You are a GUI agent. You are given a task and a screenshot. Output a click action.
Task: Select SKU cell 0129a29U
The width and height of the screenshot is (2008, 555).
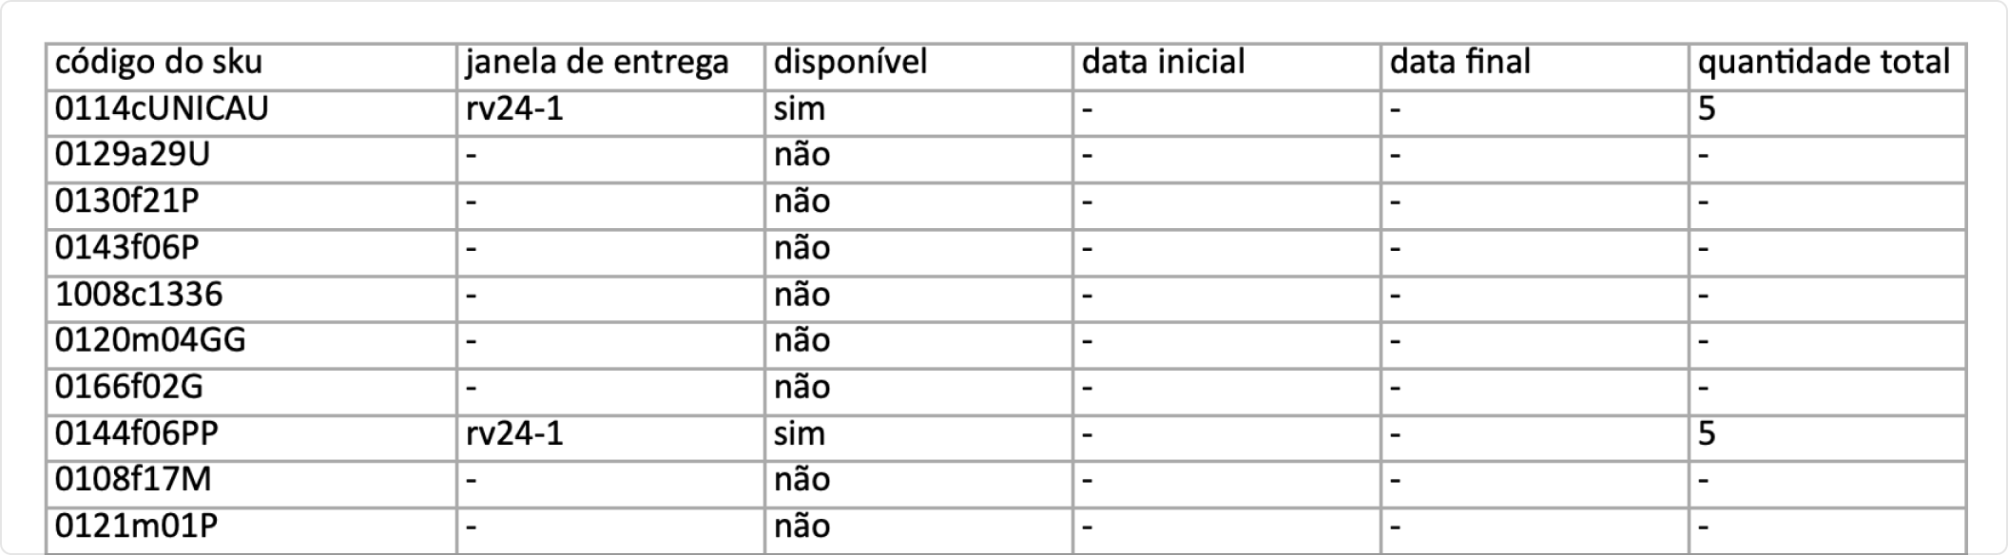(x=132, y=155)
